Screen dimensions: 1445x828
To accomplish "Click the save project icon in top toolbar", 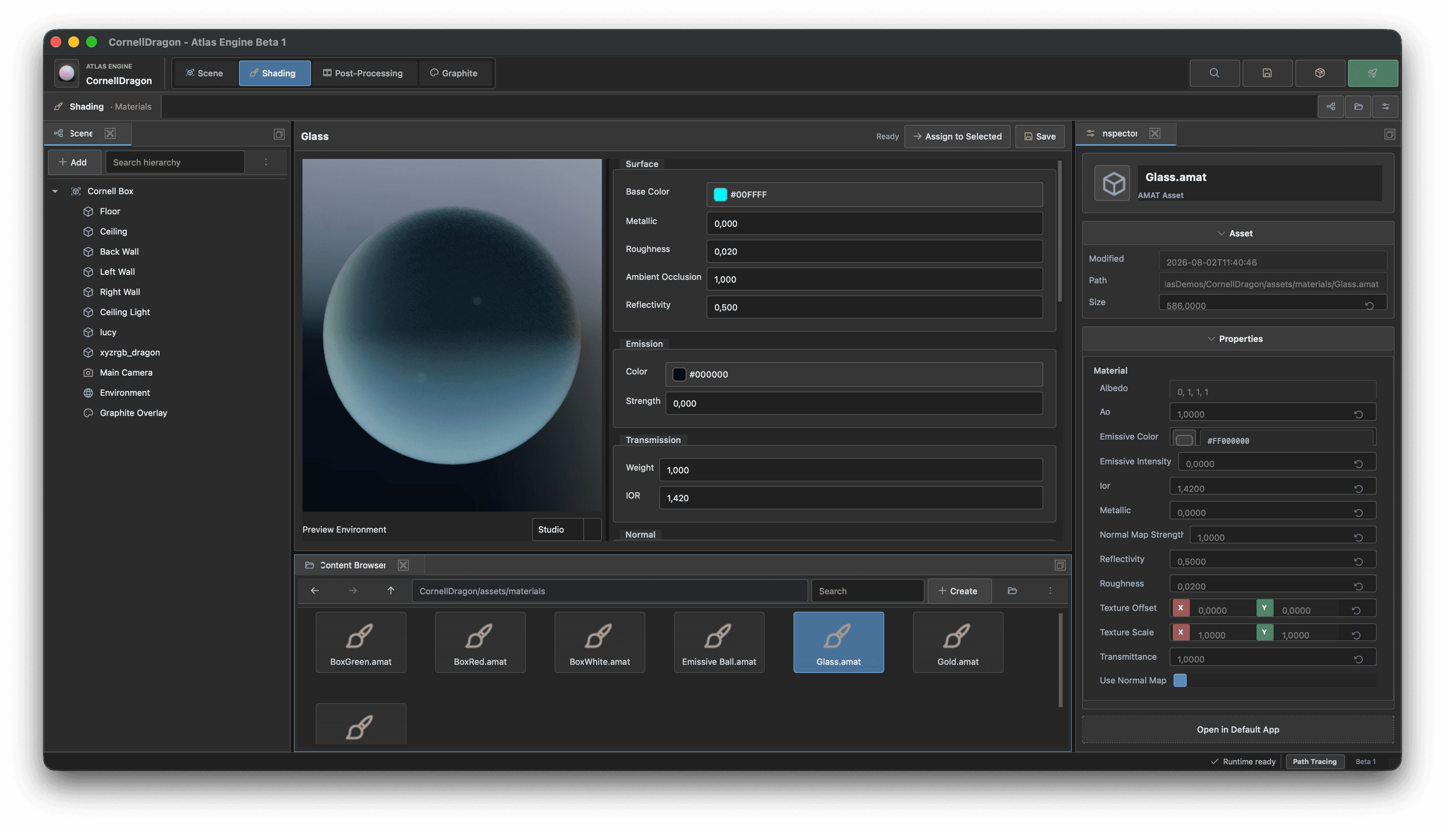I will click(x=1267, y=73).
